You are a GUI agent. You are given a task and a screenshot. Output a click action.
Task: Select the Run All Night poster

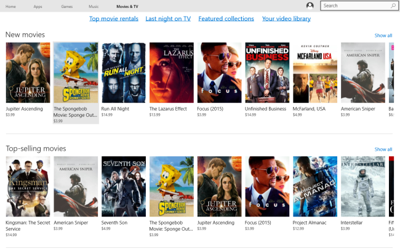(x=124, y=73)
